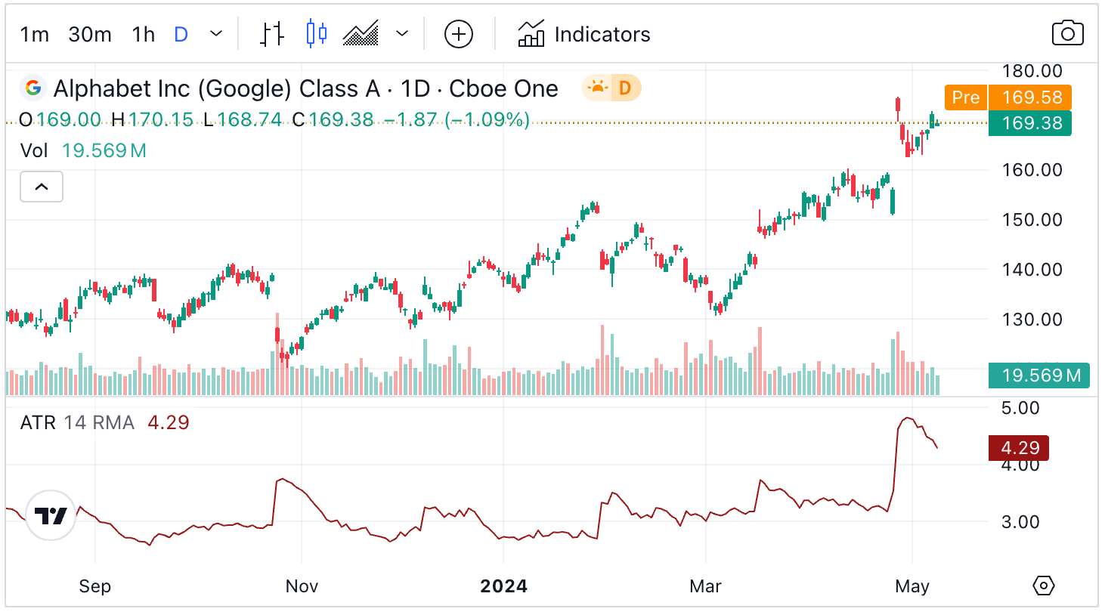
Task: Click the ATR value 4.29 in the legend
Action: pos(169,422)
